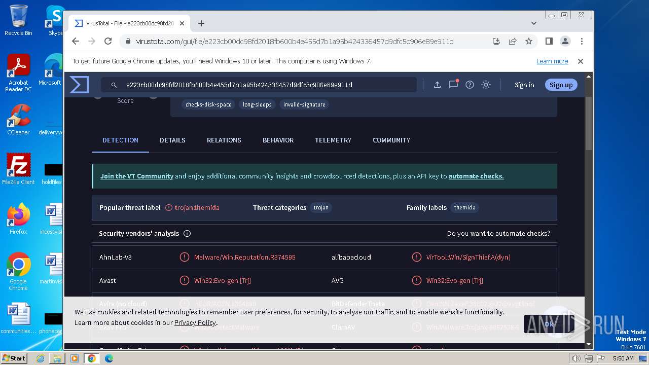
Task: Switch to the COMMUNITY tab
Action: [x=391, y=140]
